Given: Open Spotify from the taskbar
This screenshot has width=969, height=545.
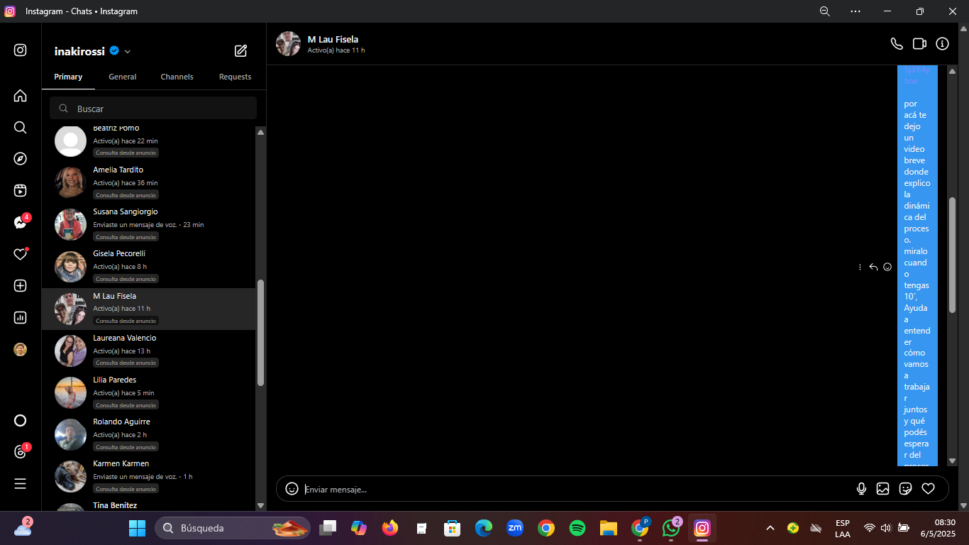Looking at the screenshot, I should [577, 528].
